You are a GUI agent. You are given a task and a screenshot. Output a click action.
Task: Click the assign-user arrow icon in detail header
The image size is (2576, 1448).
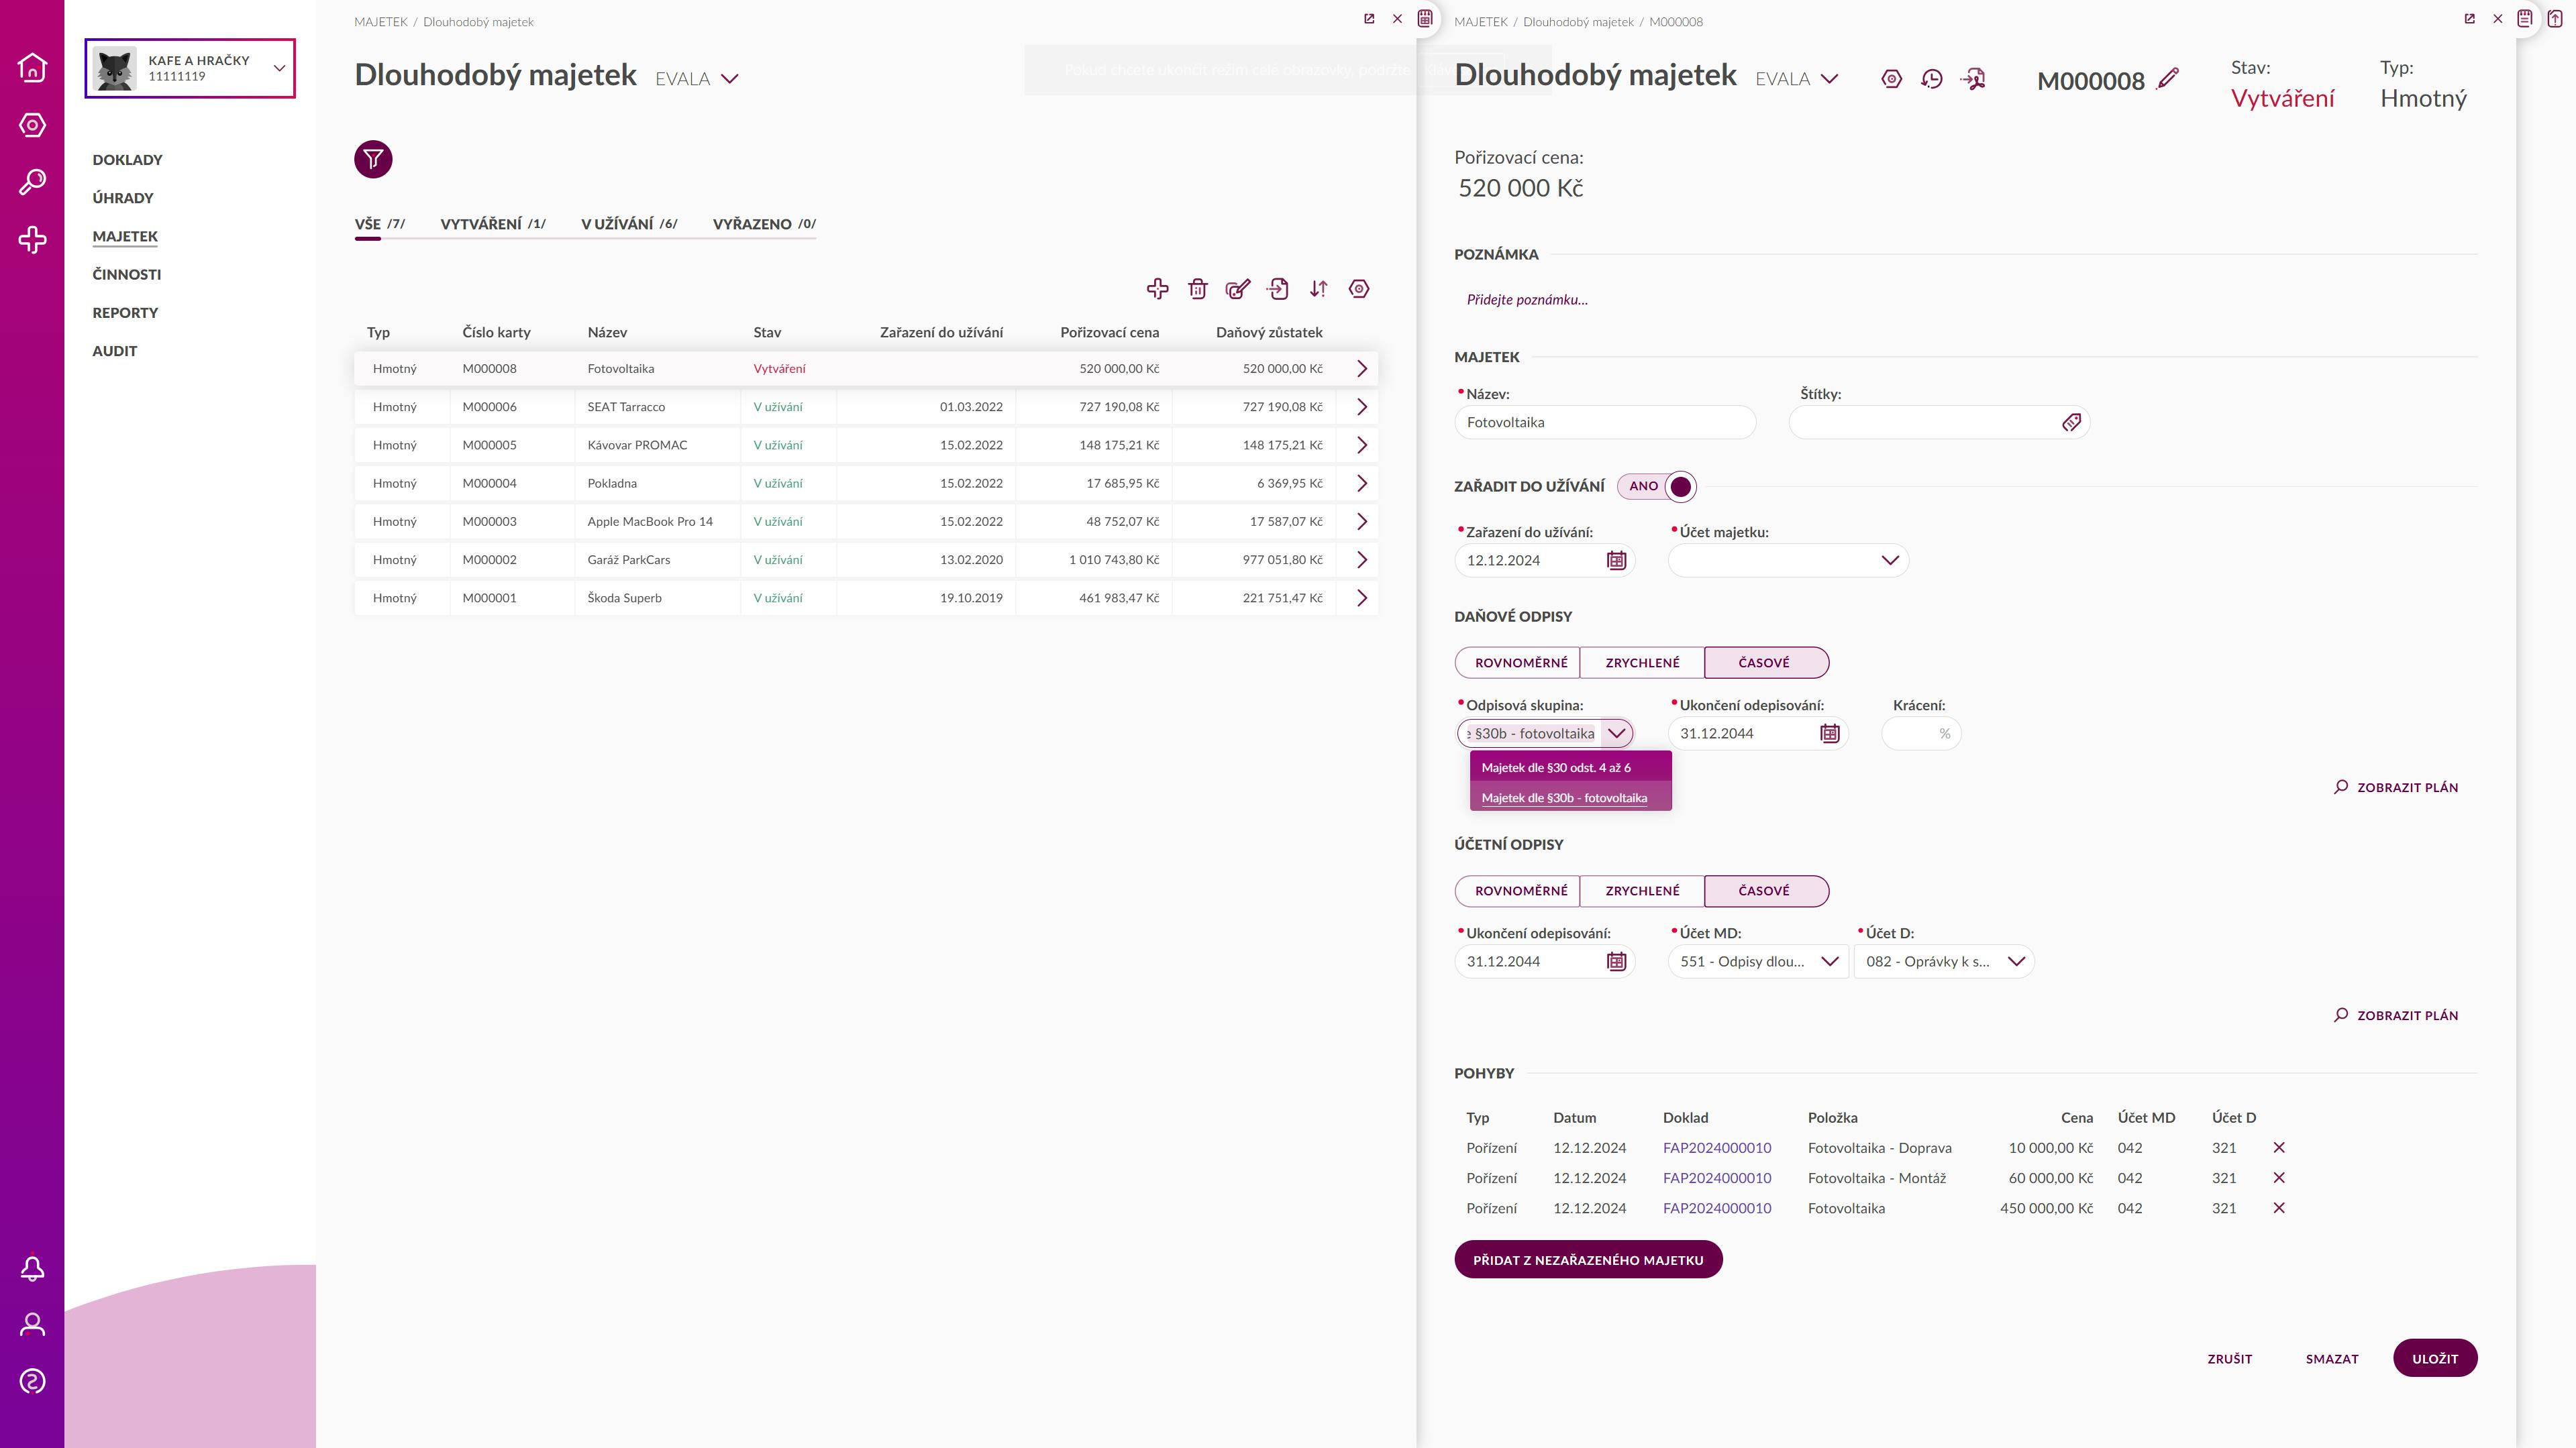pyautogui.click(x=1973, y=79)
